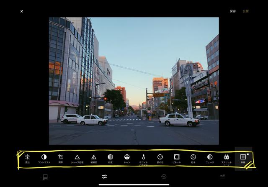Choose the crop/adjust tool icon
268x187 pixels.
(x=60, y=159)
